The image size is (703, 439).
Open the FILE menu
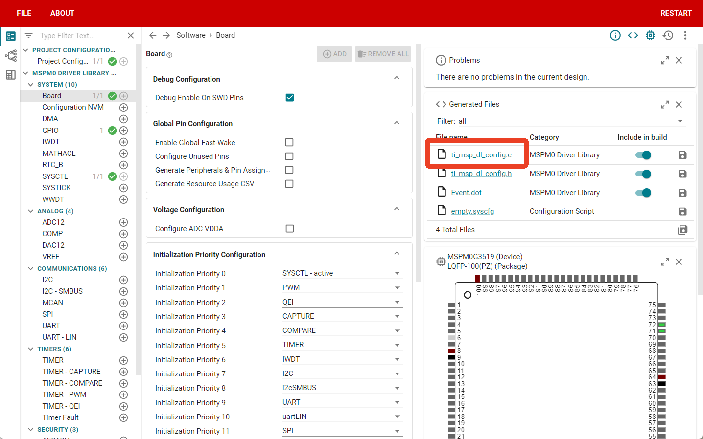(x=24, y=13)
